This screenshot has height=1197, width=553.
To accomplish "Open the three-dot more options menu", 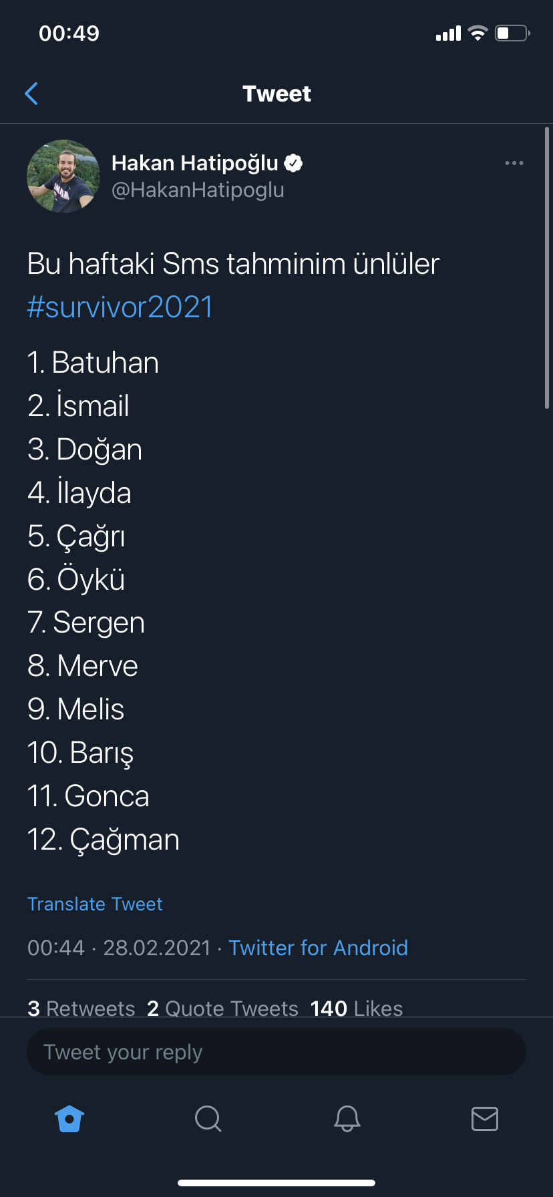I will point(514,163).
